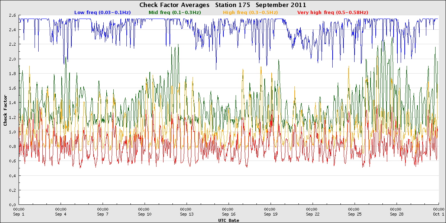The height and width of the screenshot is (223, 446).
Task: Click the Sep 16 date tick label
Action: point(228,214)
